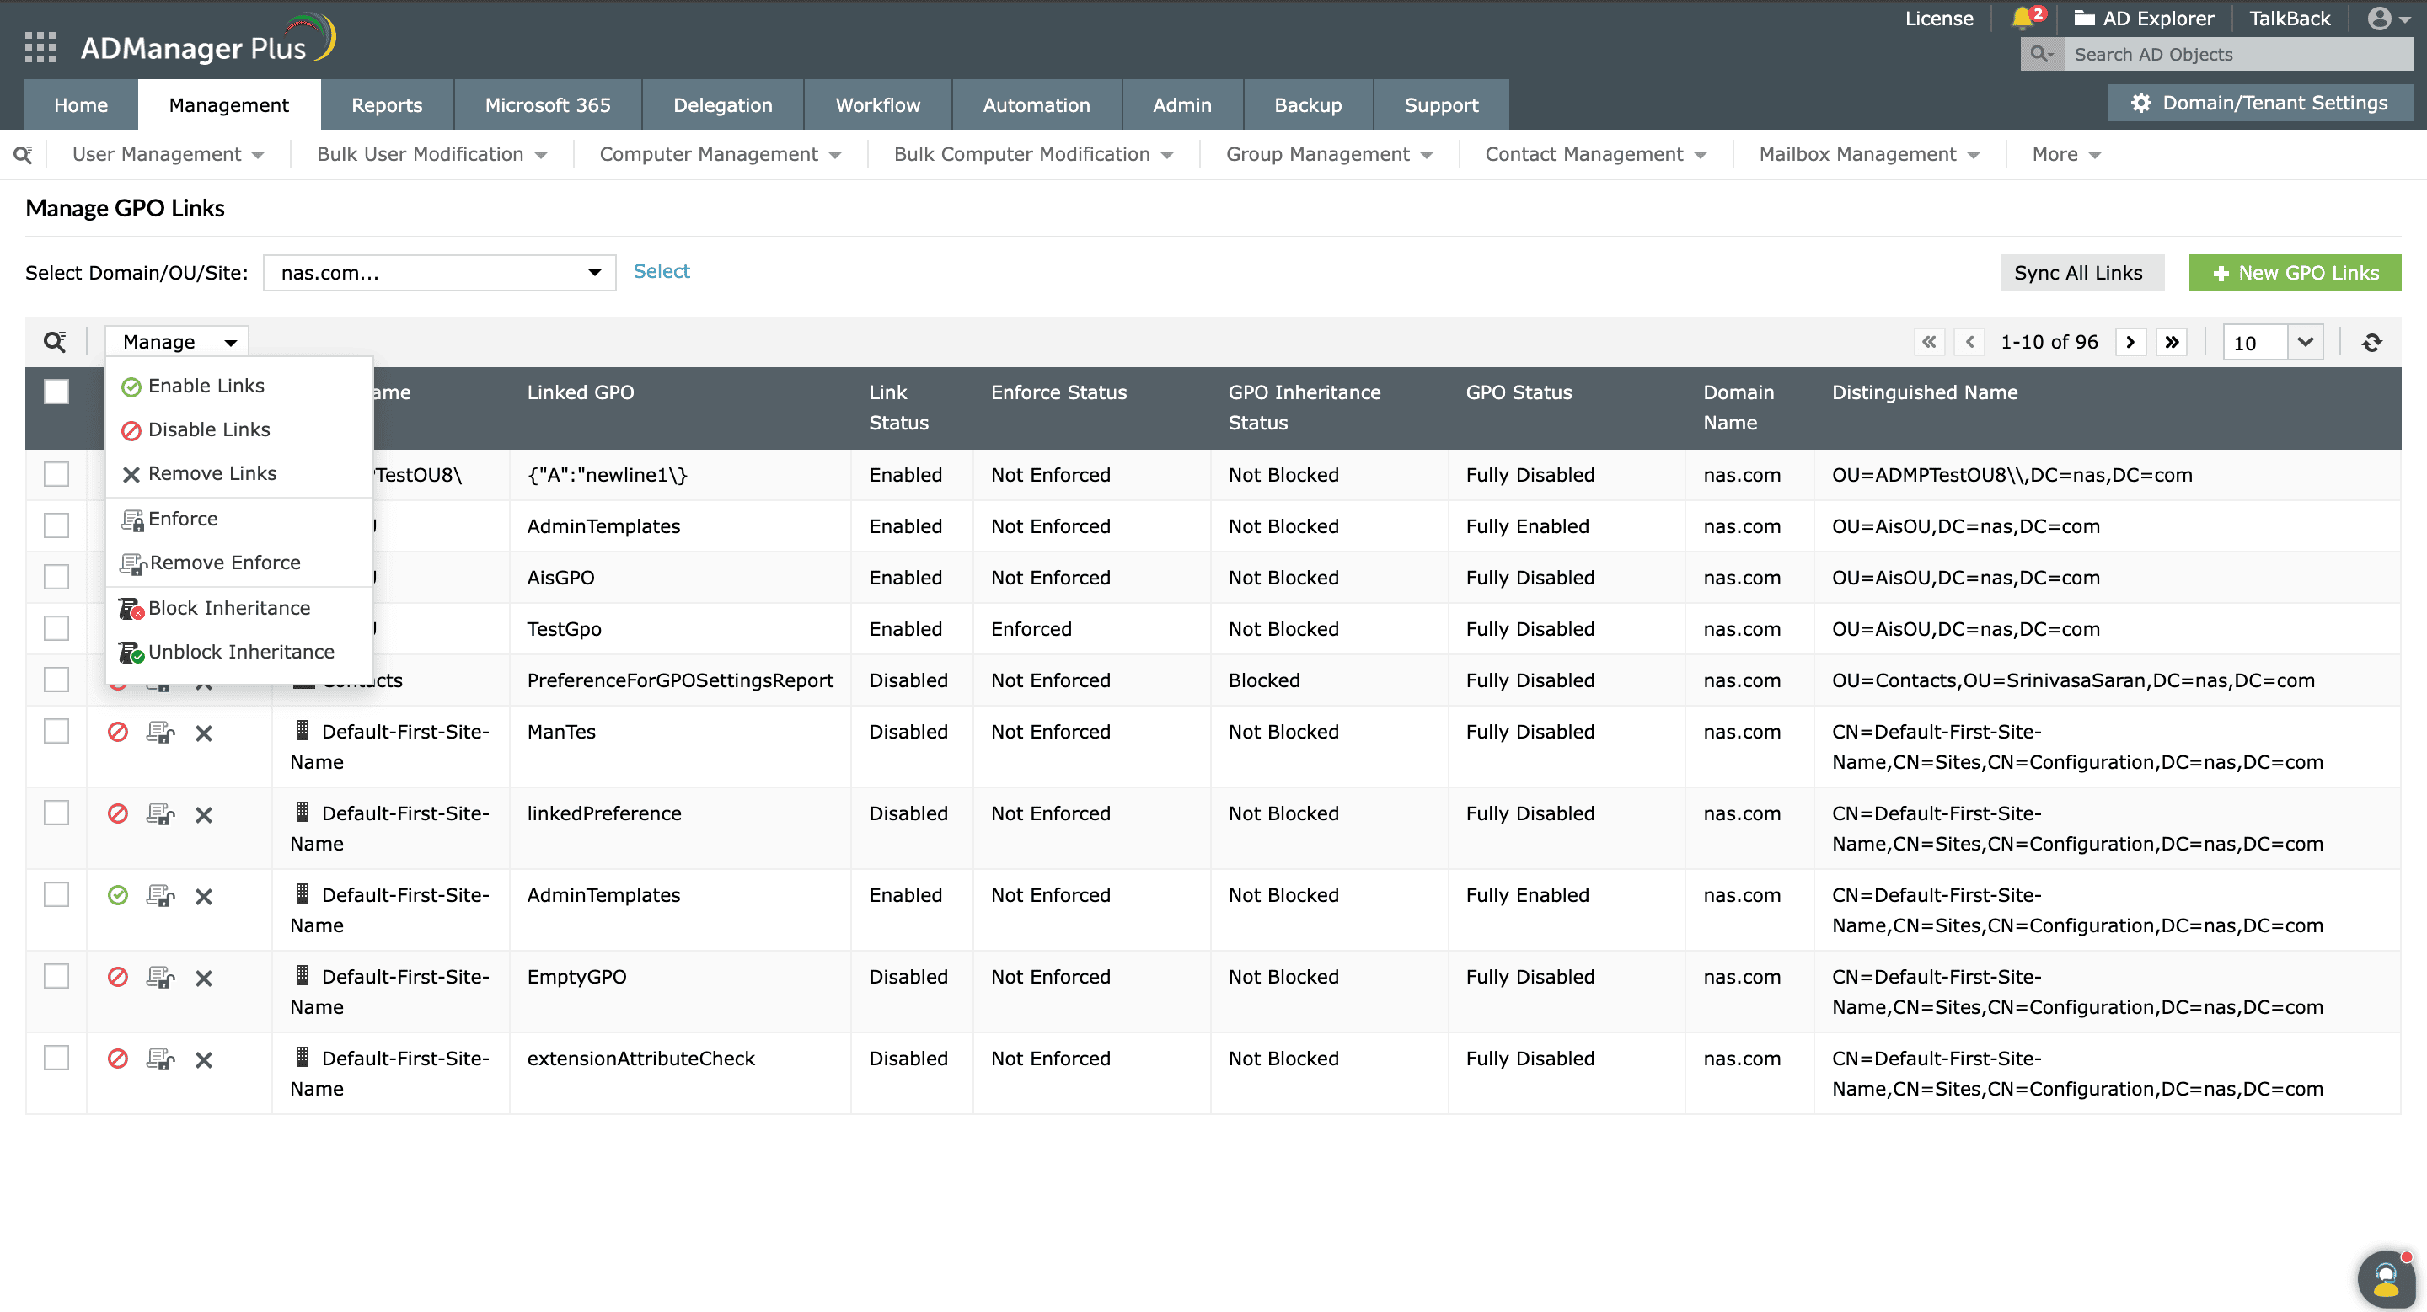The width and height of the screenshot is (2427, 1312).
Task: Disable the link for AdminTemplates row
Action: point(118,895)
